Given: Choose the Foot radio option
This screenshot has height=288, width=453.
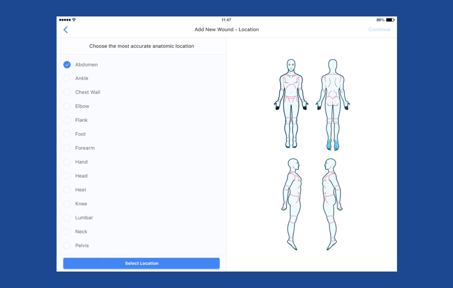Looking at the screenshot, I should pos(67,134).
